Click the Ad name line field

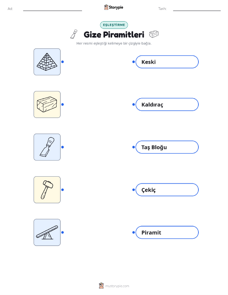[52, 9]
